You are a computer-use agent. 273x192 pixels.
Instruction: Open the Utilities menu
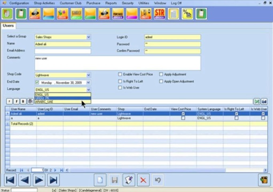click(x=144, y=3)
